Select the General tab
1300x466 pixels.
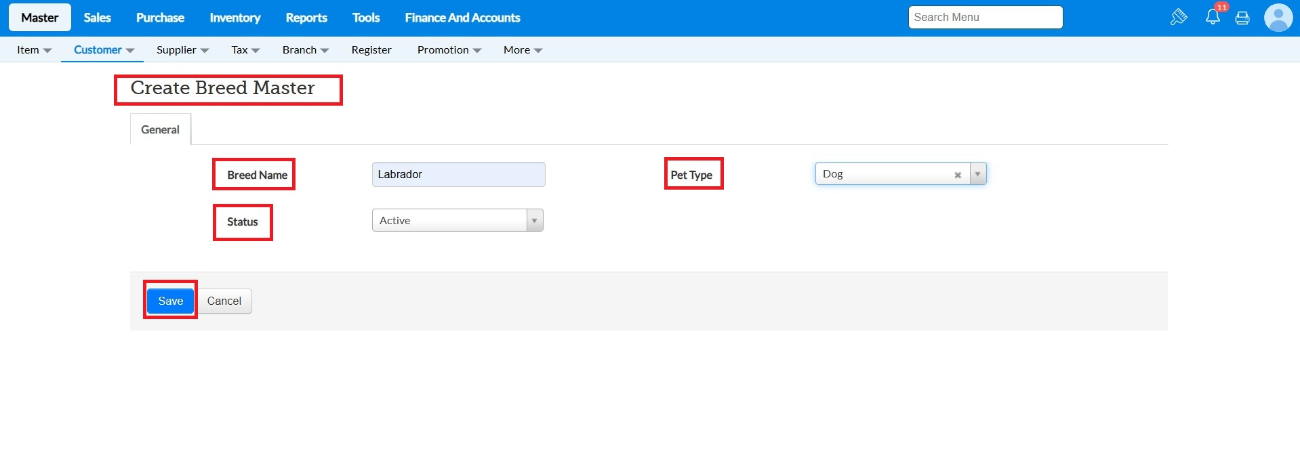point(160,129)
